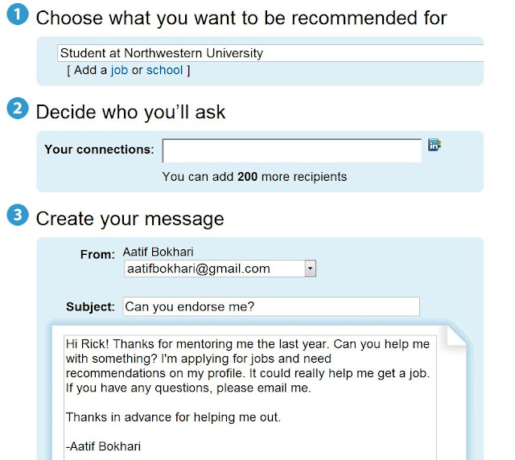Image resolution: width=515 pixels, height=460 pixels.
Task: Click the 'Create your message' heading
Action: tap(130, 219)
